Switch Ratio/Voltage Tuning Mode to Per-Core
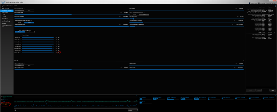277x112 pixels. (x=30, y=32)
